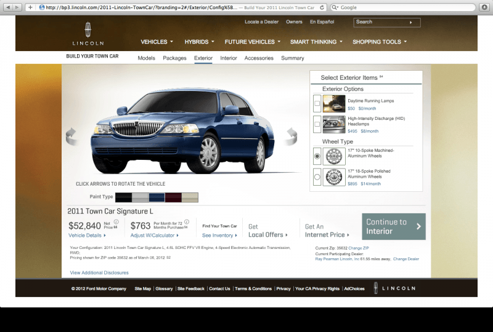
Task: Click the 18-Spoke wheel thumbnail image
Action: coord(334,177)
